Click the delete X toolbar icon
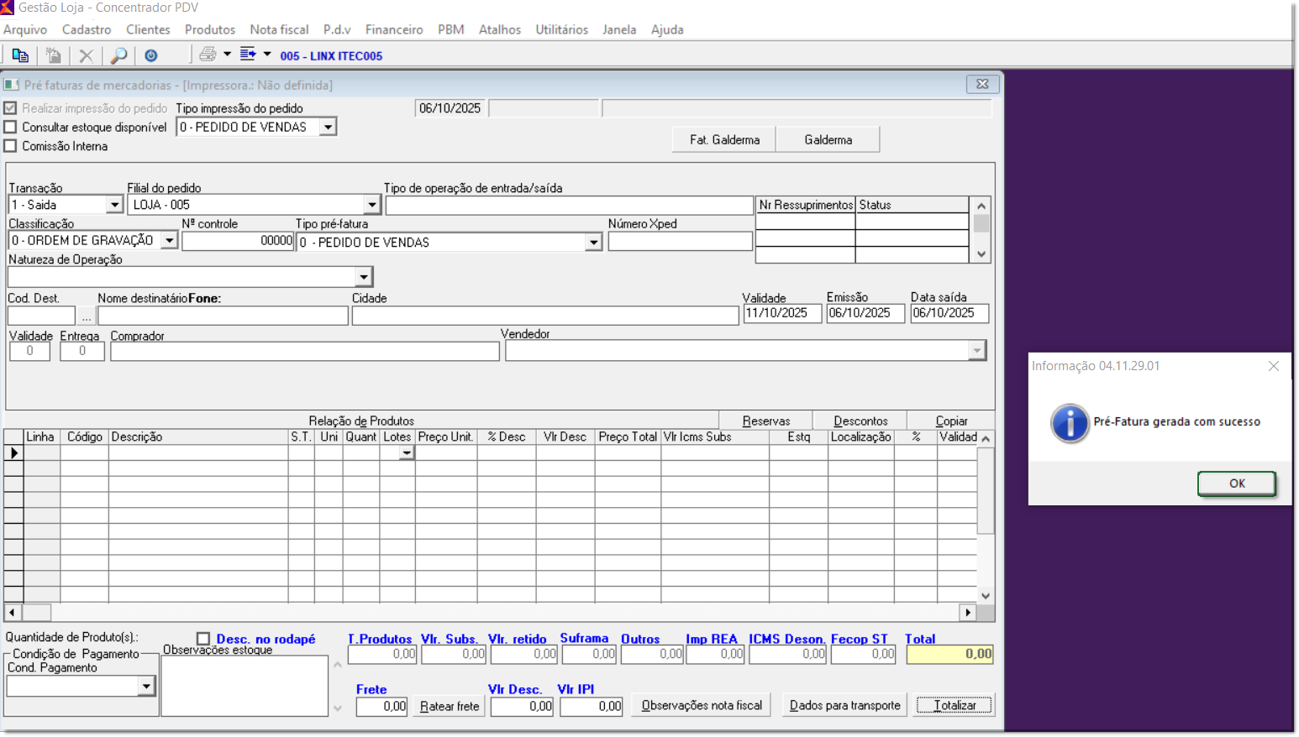This screenshot has width=1299, height=737. pos(86,55)
